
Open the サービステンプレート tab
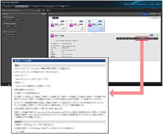coord(49,7)
